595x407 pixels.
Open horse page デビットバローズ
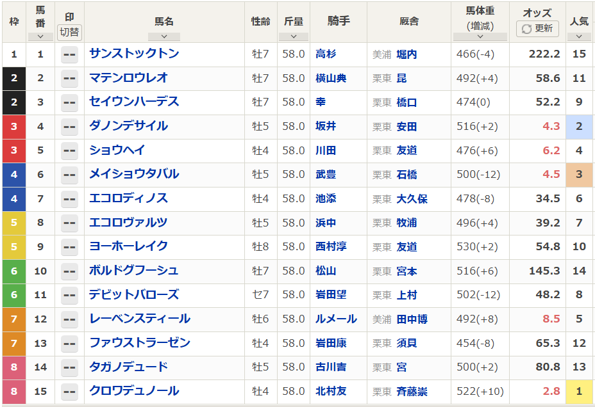134,294
